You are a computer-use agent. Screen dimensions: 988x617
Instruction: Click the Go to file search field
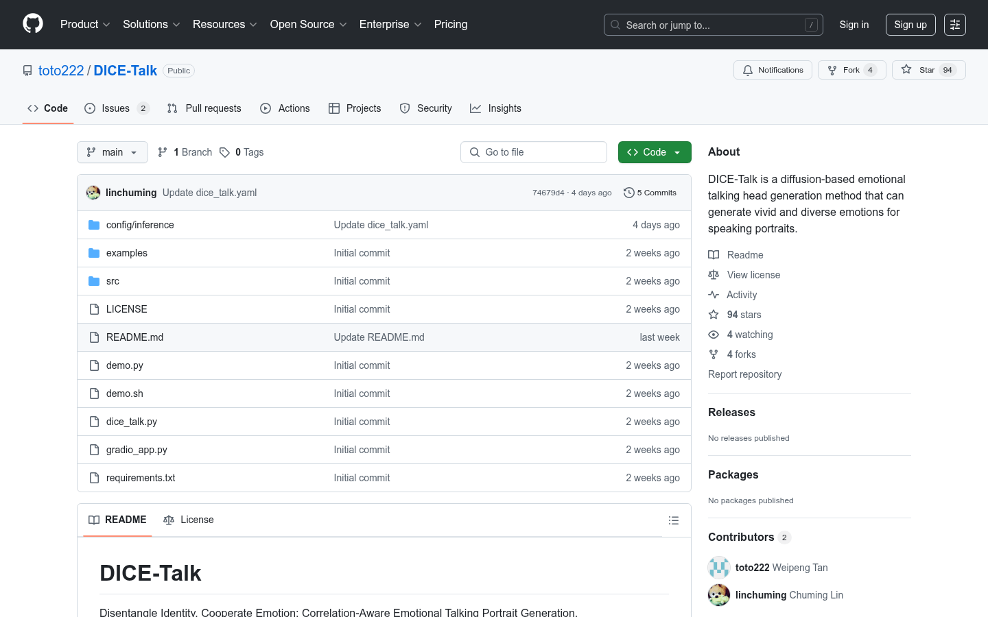[x=534, y=152]
